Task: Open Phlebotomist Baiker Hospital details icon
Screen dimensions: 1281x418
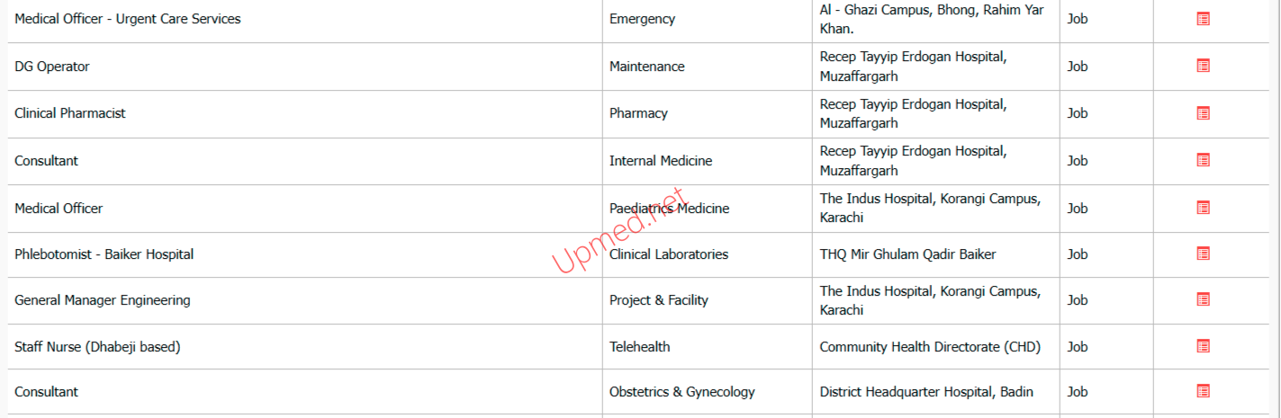Action: pos(1203,254)
